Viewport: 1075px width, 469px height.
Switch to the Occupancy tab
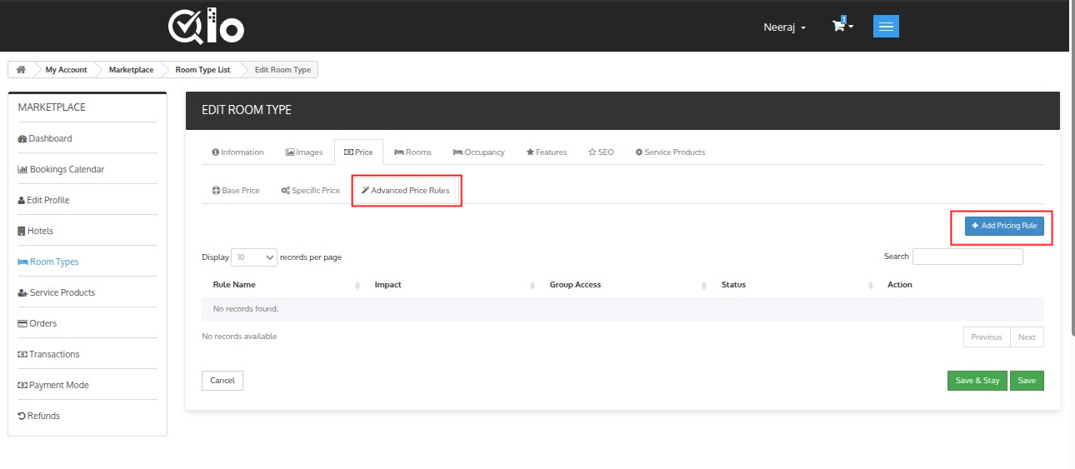click(479, 152)
